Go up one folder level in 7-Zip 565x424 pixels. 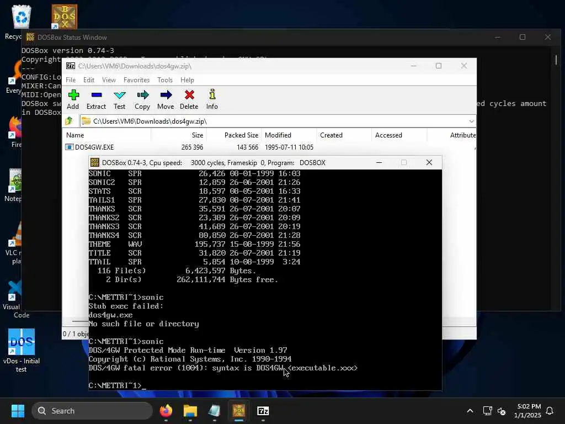pos(69,121)
